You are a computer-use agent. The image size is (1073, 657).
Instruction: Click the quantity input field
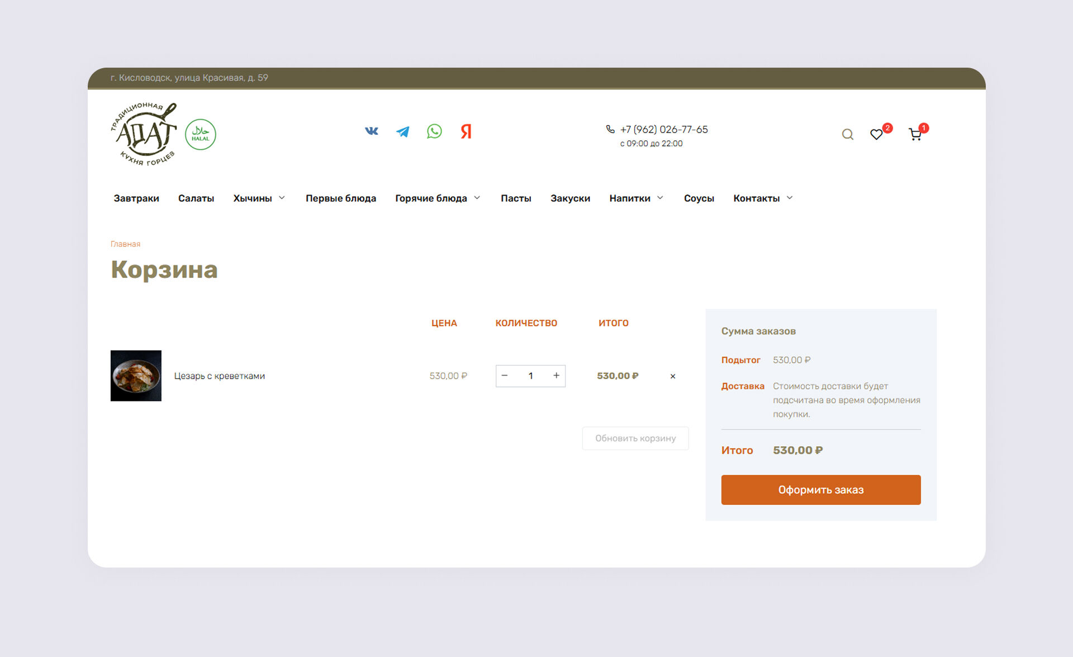530,376
